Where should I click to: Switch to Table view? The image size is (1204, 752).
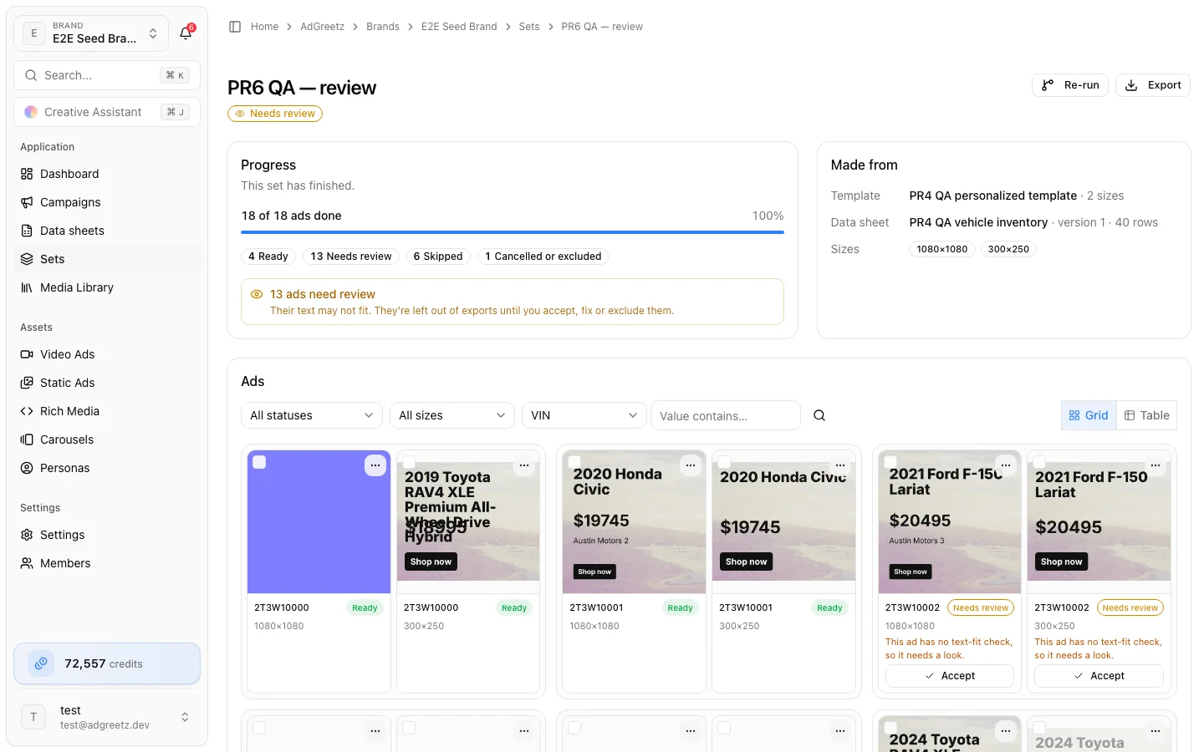1146,415
